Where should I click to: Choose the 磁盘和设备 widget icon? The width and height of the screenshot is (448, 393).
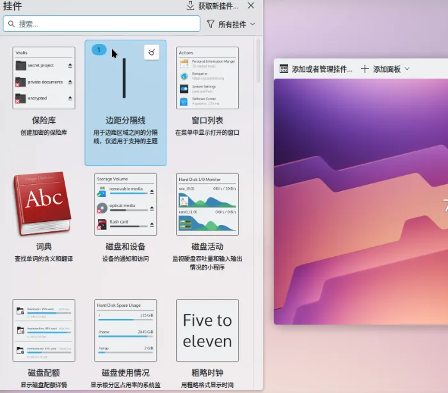(x=125, y=203)
